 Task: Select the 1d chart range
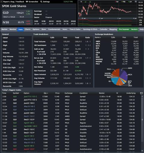click(81, 1)
